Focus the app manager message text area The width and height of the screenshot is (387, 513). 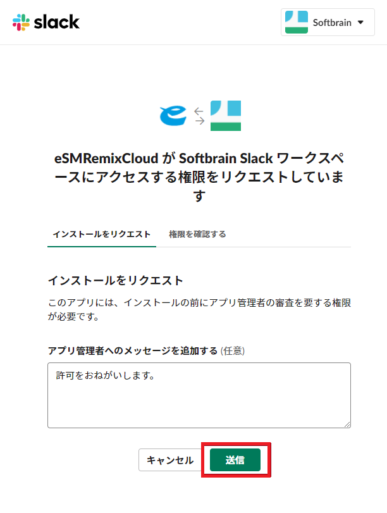(x=199, y=395)
